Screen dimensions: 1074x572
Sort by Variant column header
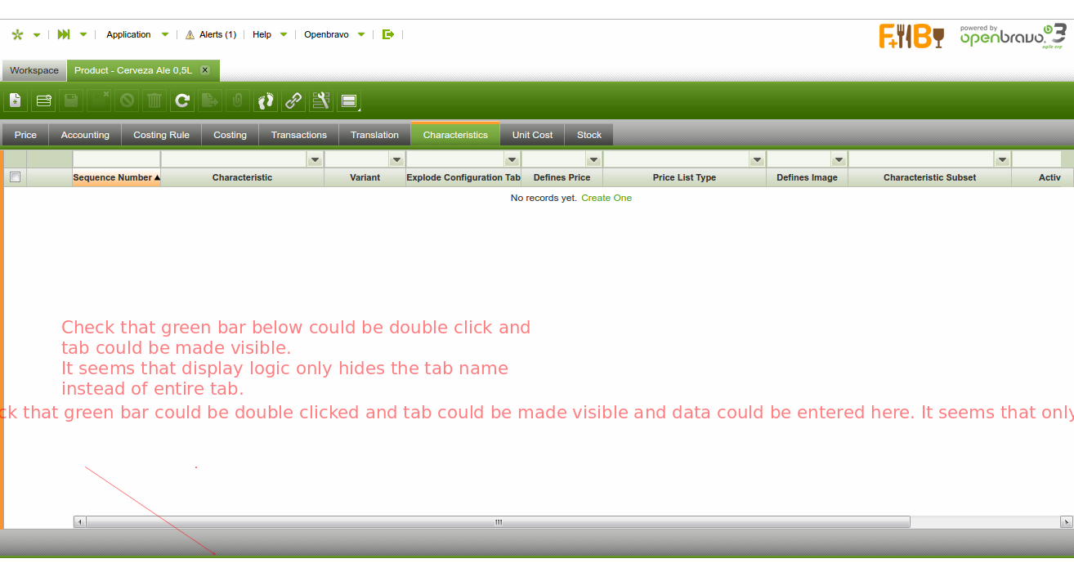(x=365, y=177)
